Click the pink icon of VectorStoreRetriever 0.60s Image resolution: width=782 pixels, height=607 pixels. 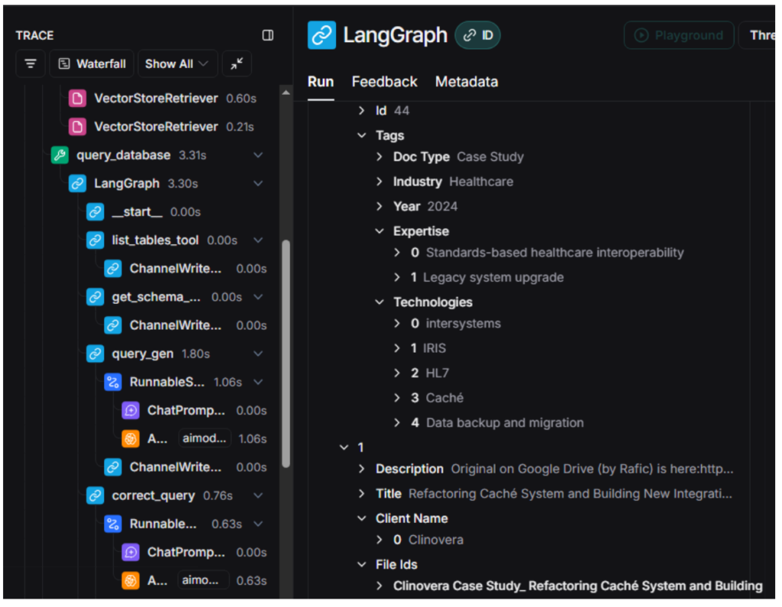point(77,98)
